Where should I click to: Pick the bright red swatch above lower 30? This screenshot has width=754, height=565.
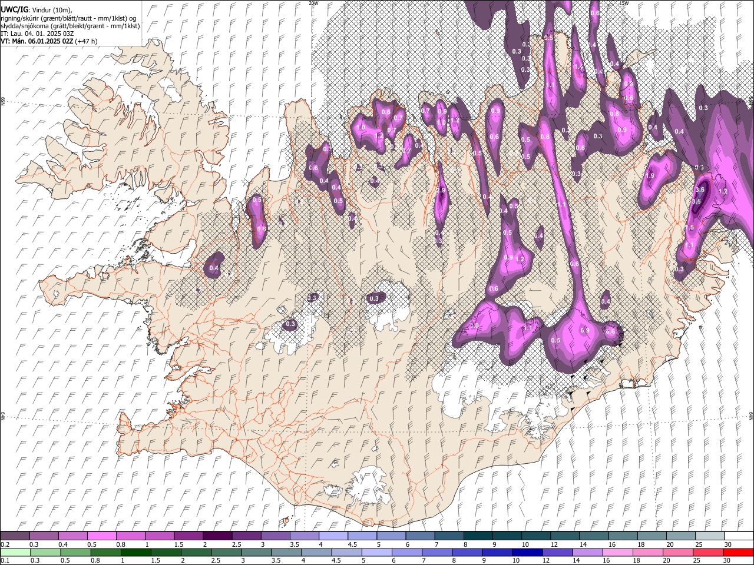[739, 552]
